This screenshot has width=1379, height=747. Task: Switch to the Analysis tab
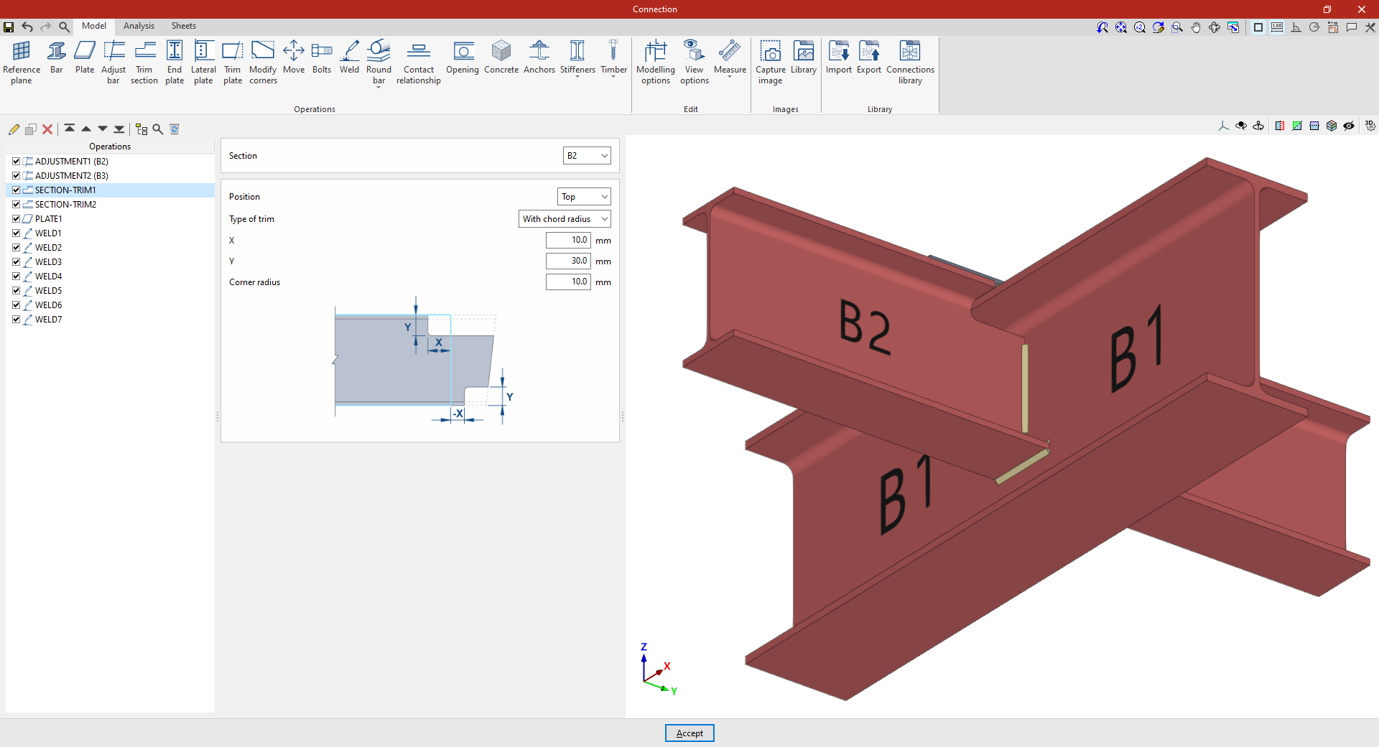point(139,26)
